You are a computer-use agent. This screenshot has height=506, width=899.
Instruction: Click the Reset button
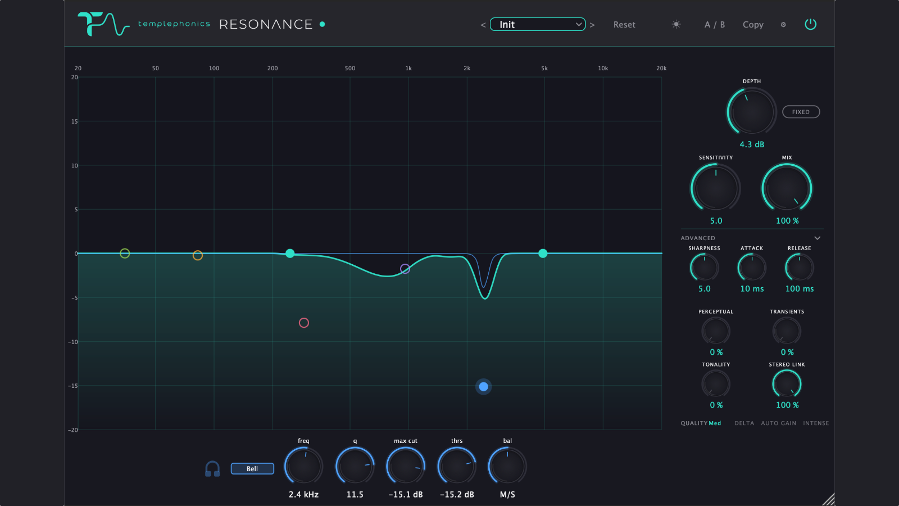click(624, 25)
